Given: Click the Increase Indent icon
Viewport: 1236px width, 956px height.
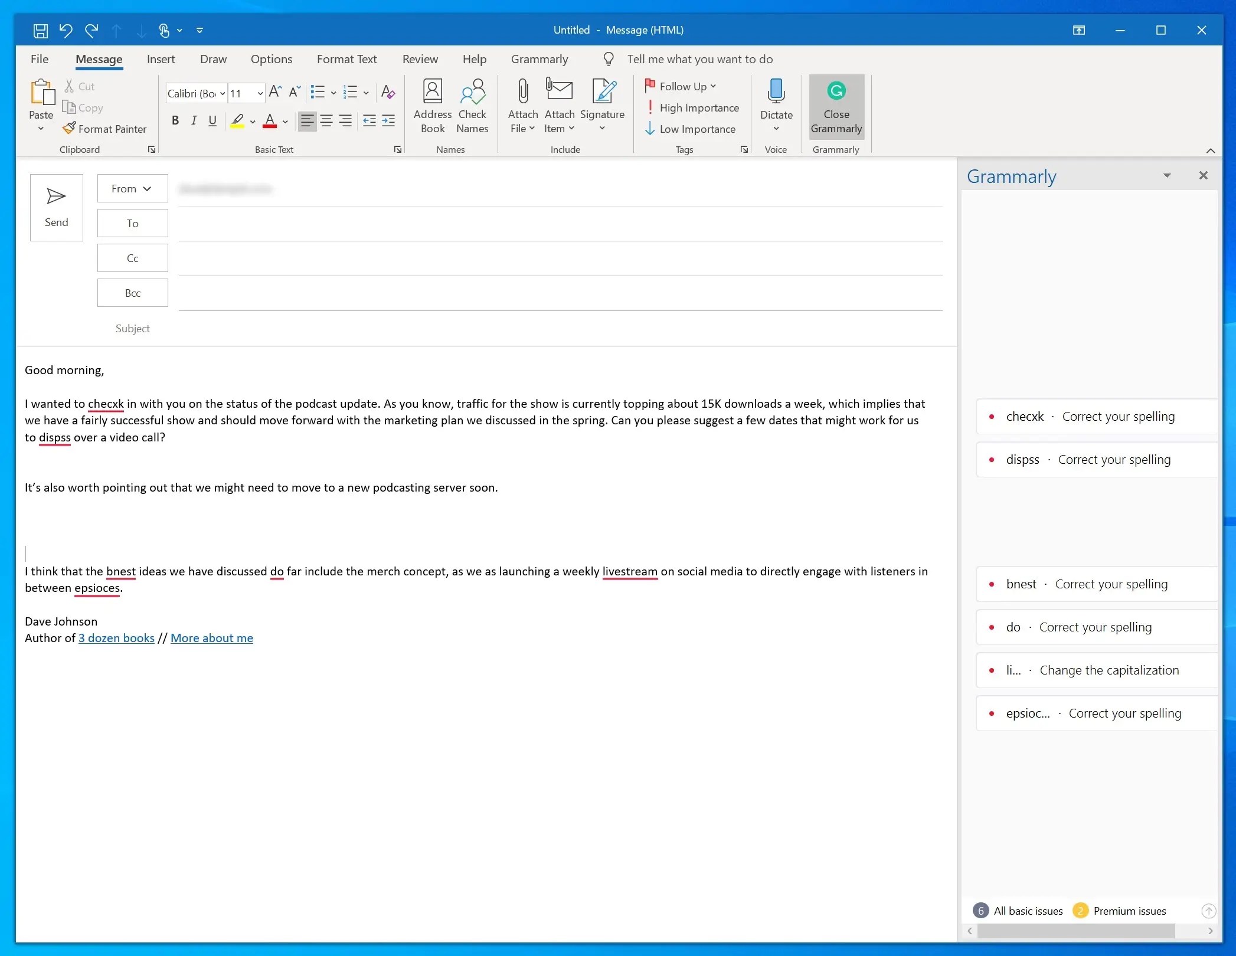Looking at the screenshot, I should (388, 121).
